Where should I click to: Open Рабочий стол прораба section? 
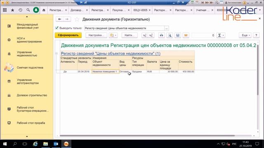point(27,123)
